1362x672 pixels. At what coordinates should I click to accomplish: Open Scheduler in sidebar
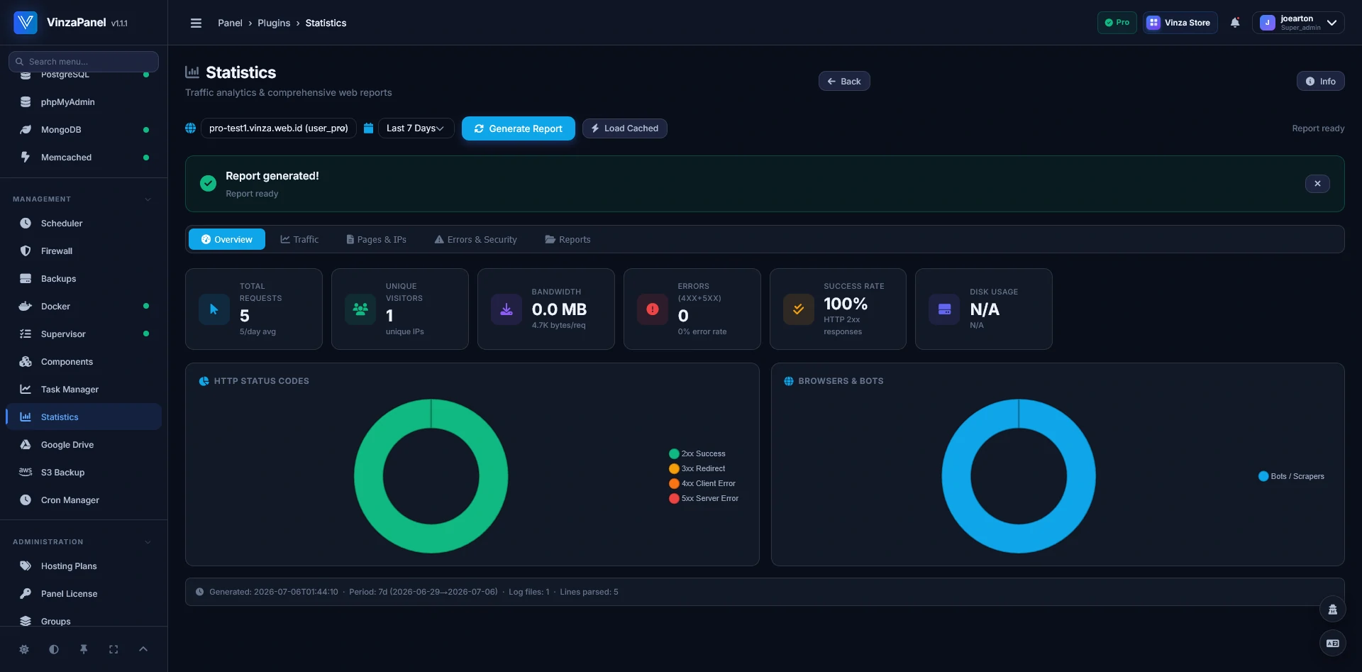coord(84,224)
